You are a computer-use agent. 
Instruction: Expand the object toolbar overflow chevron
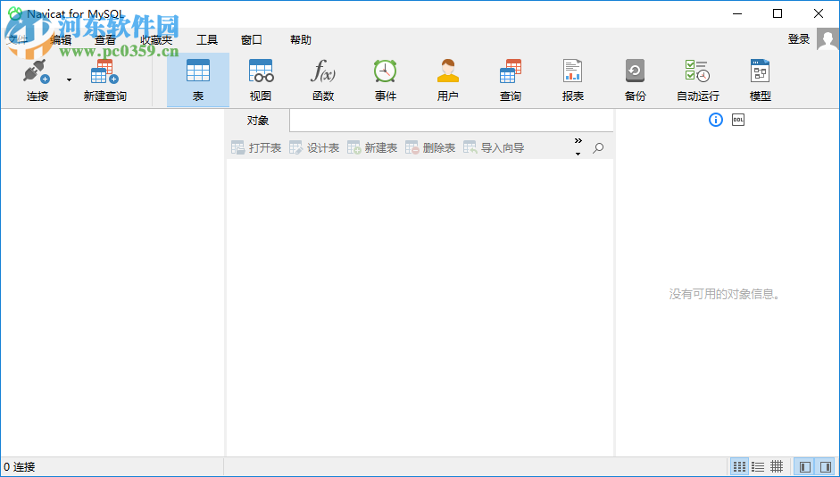[x=578, y=141]
